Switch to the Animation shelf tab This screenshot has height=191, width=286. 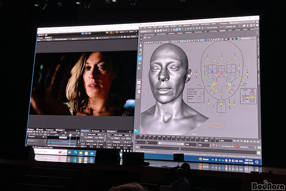point(188,32)
